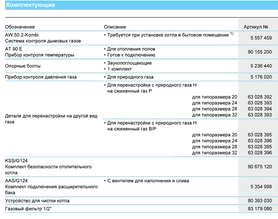This screenshot has width=278, height=219.
Task: Select the 'Артикул №' column header
Action: pos(256,27)
